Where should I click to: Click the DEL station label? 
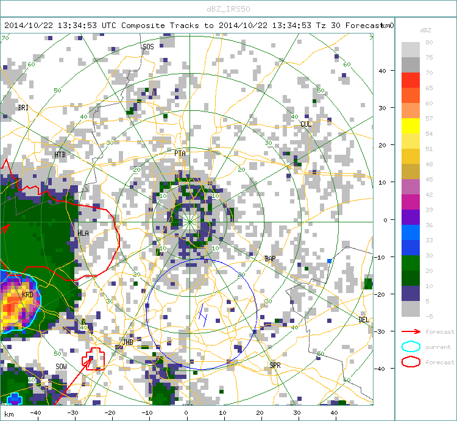[x=364, y=320]
